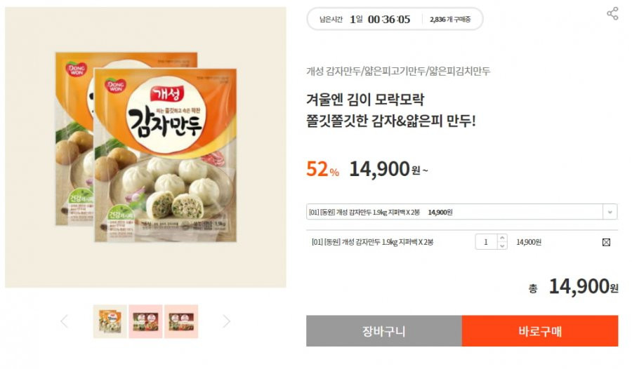Select the third product thumbnail
This screenshot has height=369, width=632.
181,321
